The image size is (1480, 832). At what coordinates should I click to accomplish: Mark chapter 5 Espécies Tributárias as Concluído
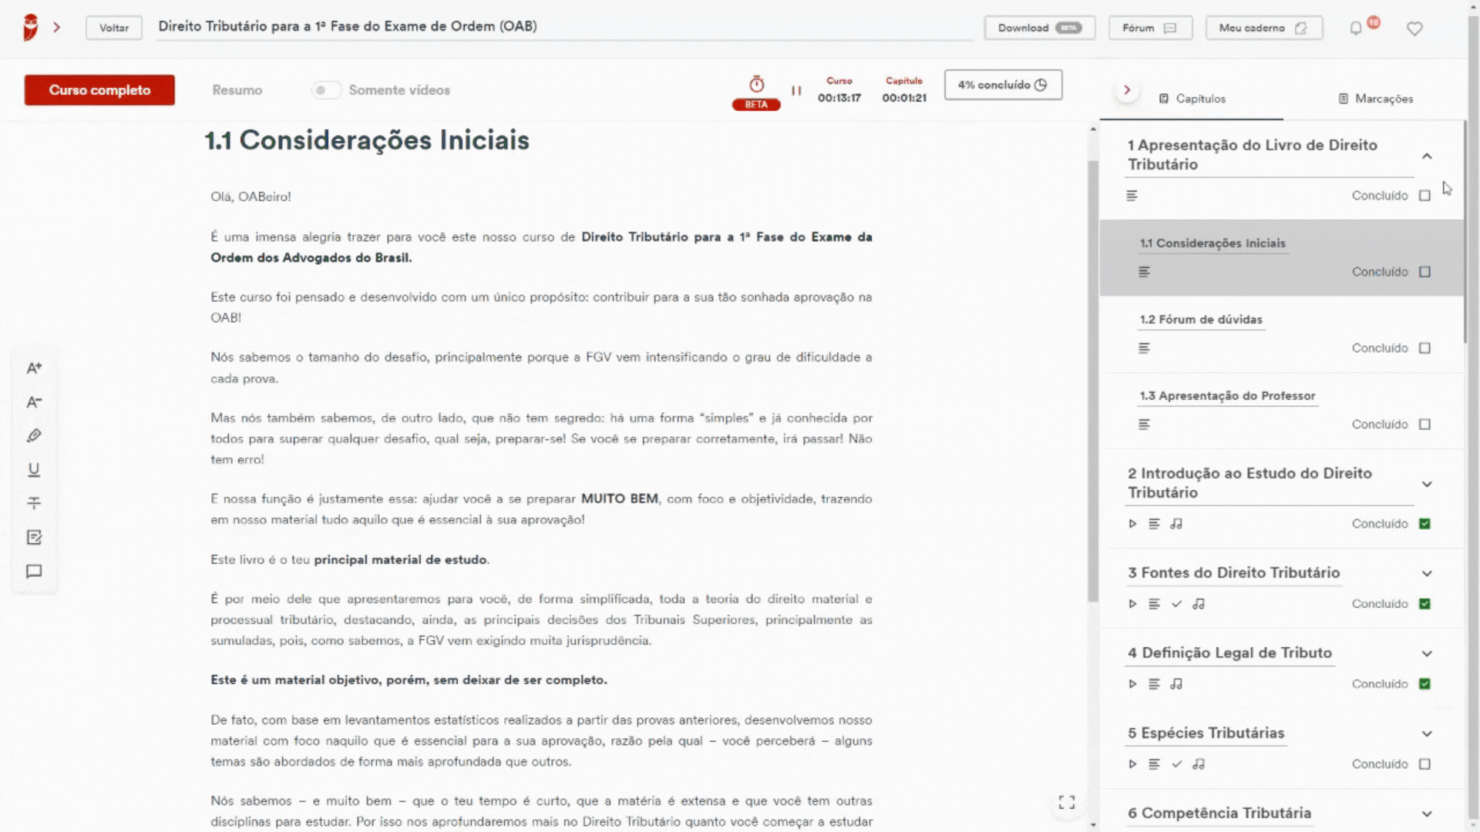point(1424,764)
